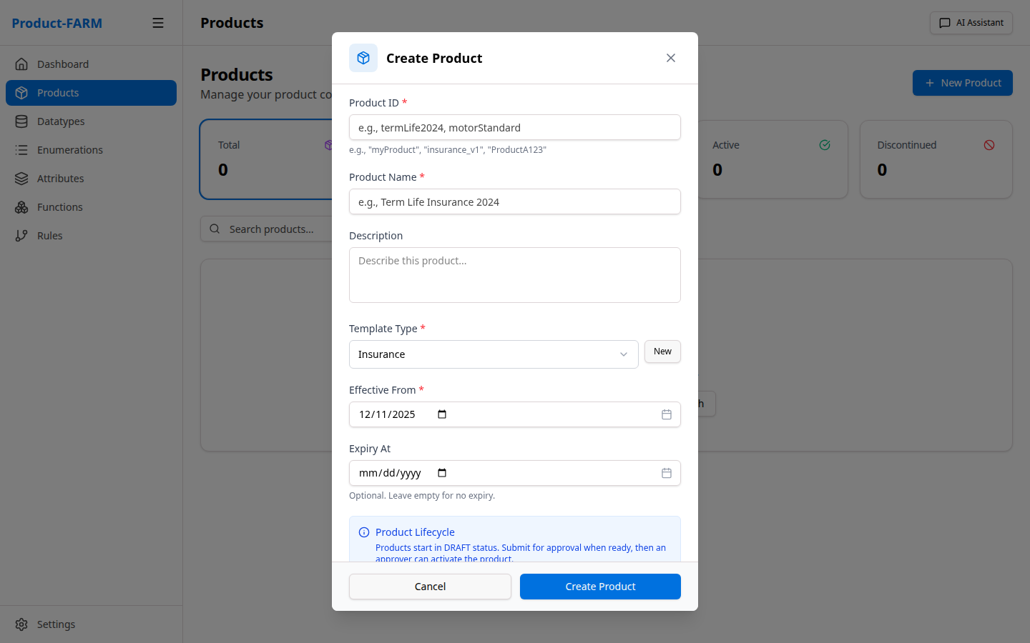Click the info icon in Product Lifecycle notice
The width and height of the screenshot is (1030, 643).
364,532
